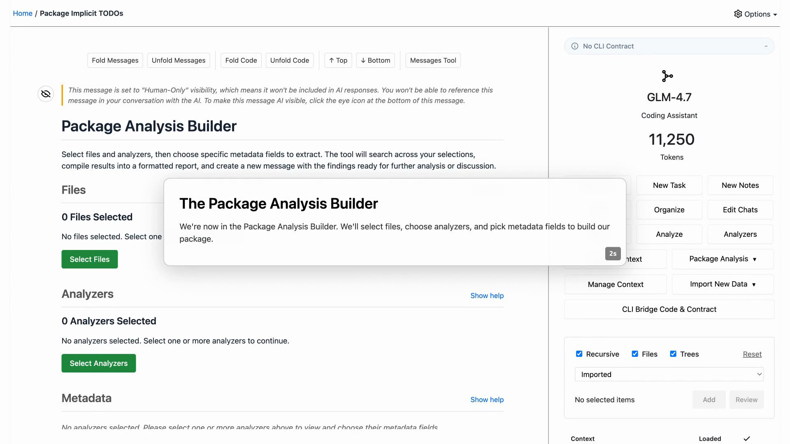The height and width of the screenshot is (444, 790).
Task: Expand Package Analysis dropdown
Action: (x=723, y=259)
